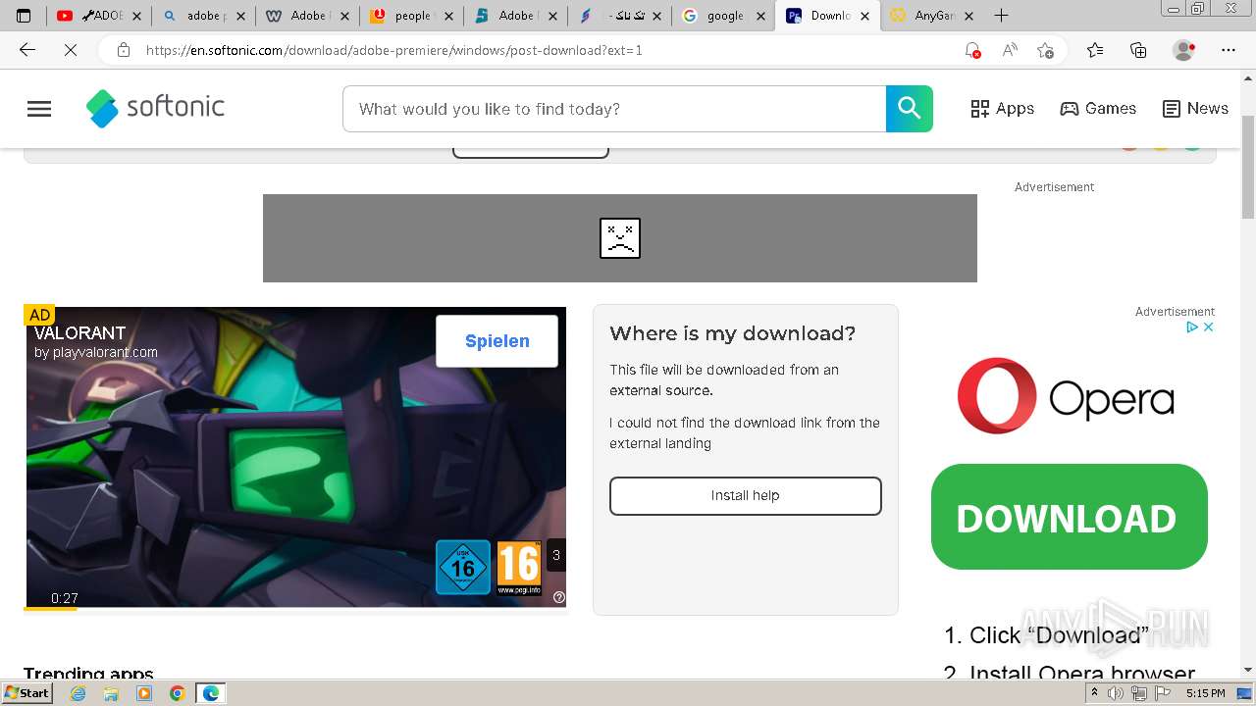Image resolution: width=1256 pixels, height=706 pixels.
Task: Click the 5:15 PM clock
Action: pyautogui.click(x=1205, y=693)
